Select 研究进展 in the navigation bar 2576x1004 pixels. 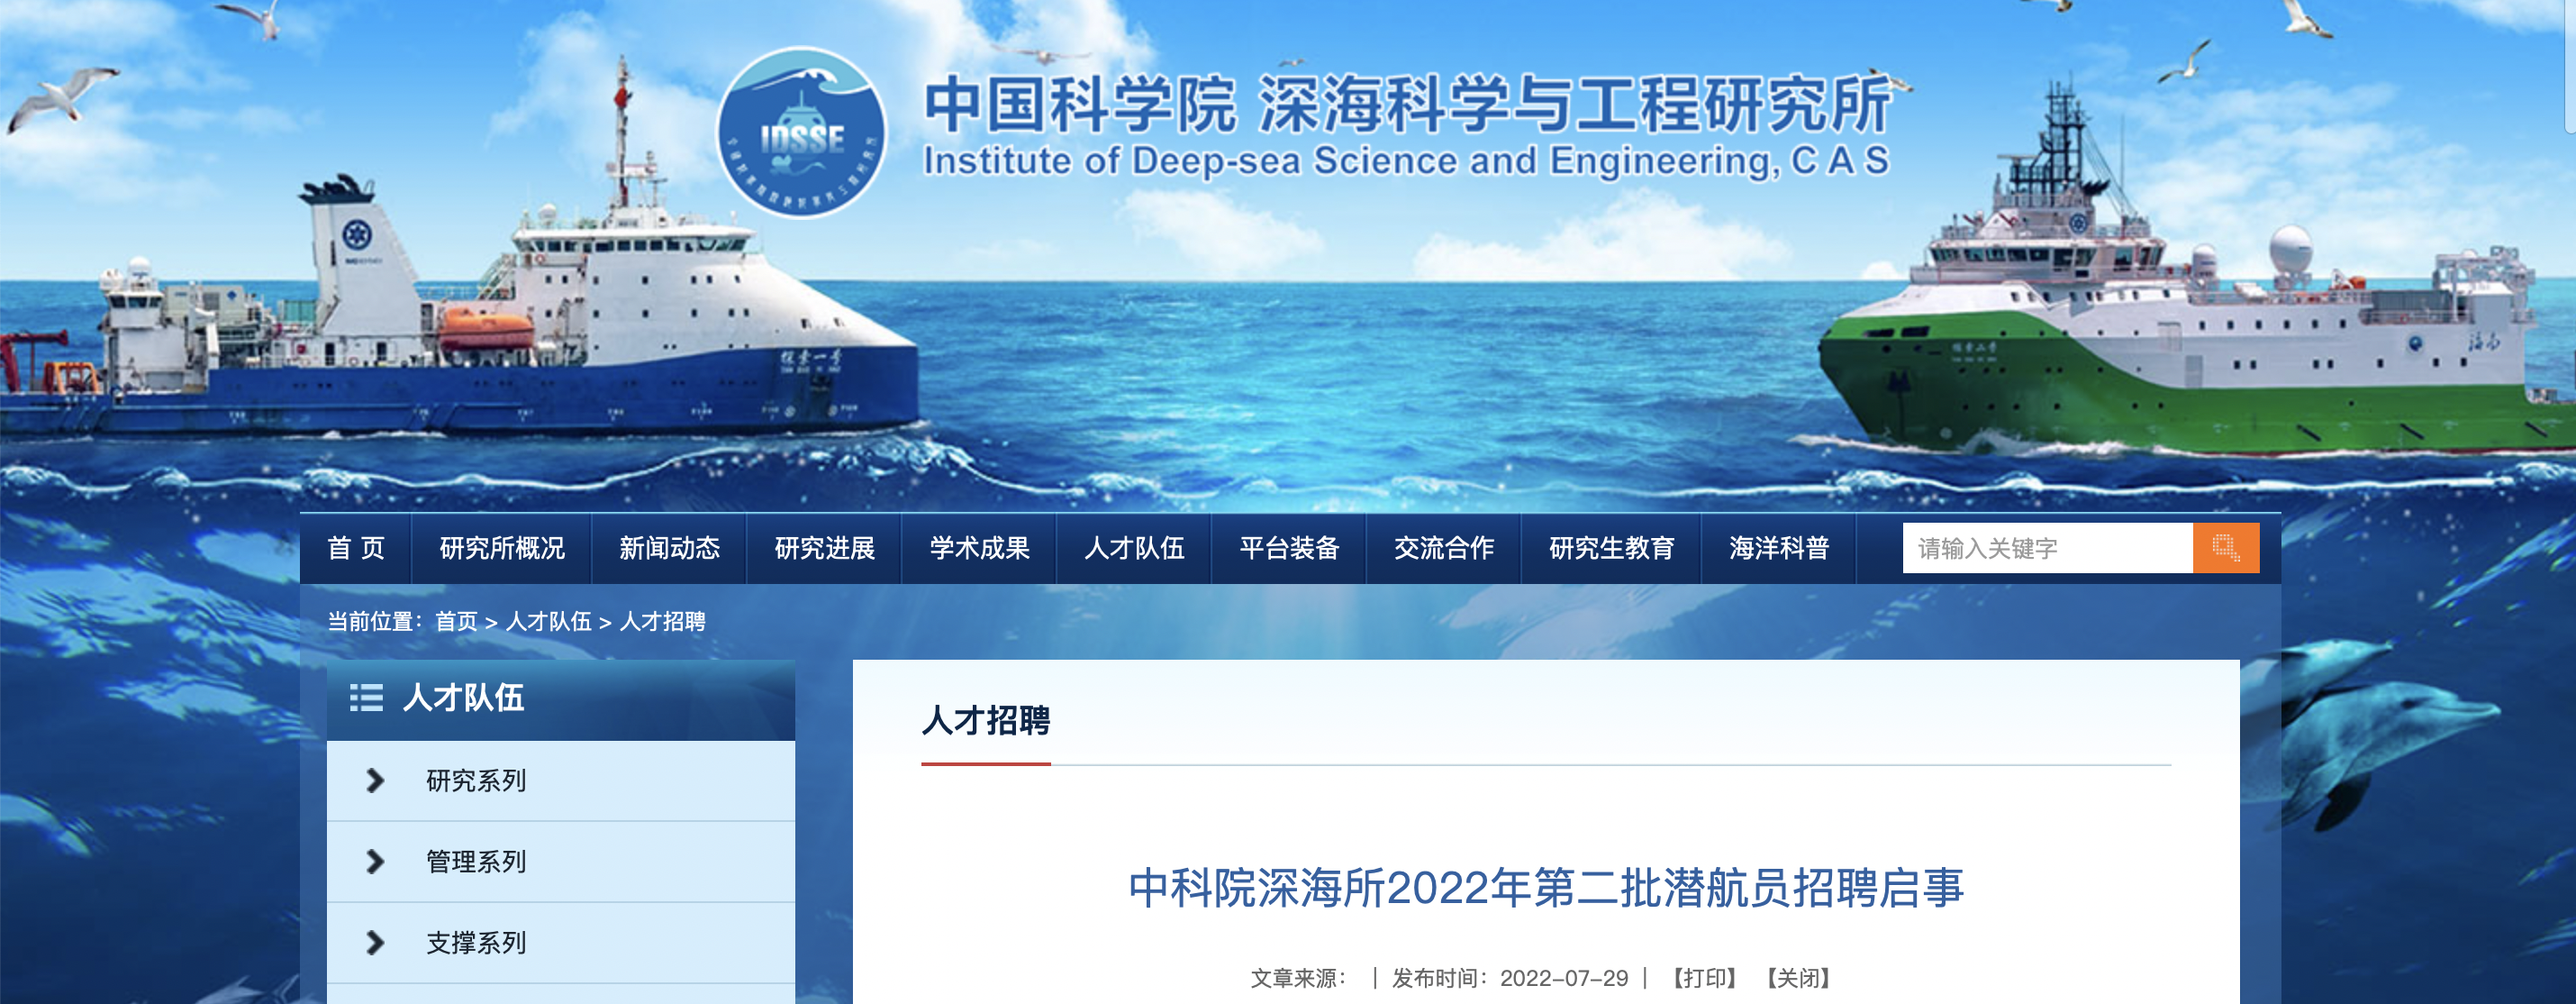pos(824,549)
